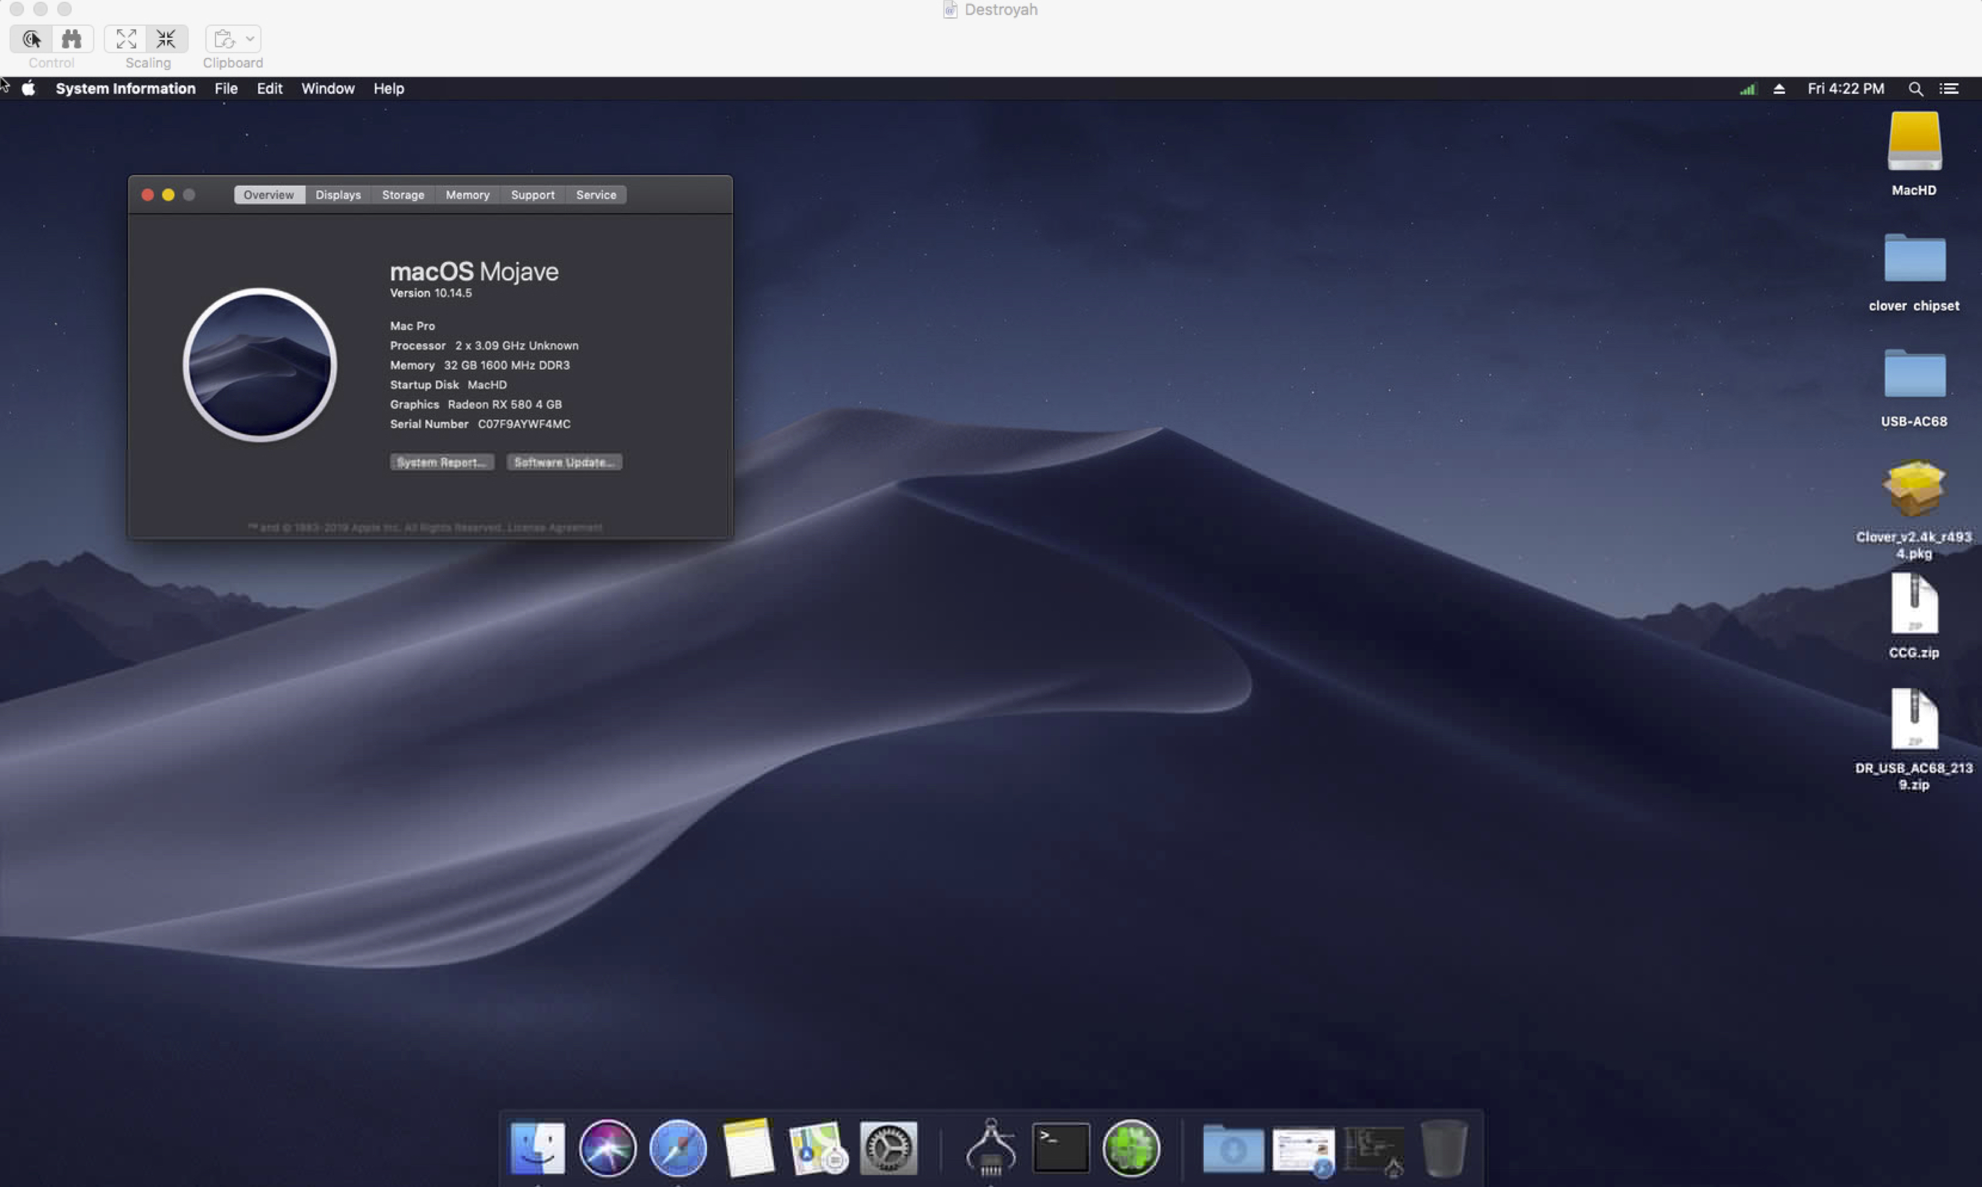Close the About This Mac window

point(147,194)
